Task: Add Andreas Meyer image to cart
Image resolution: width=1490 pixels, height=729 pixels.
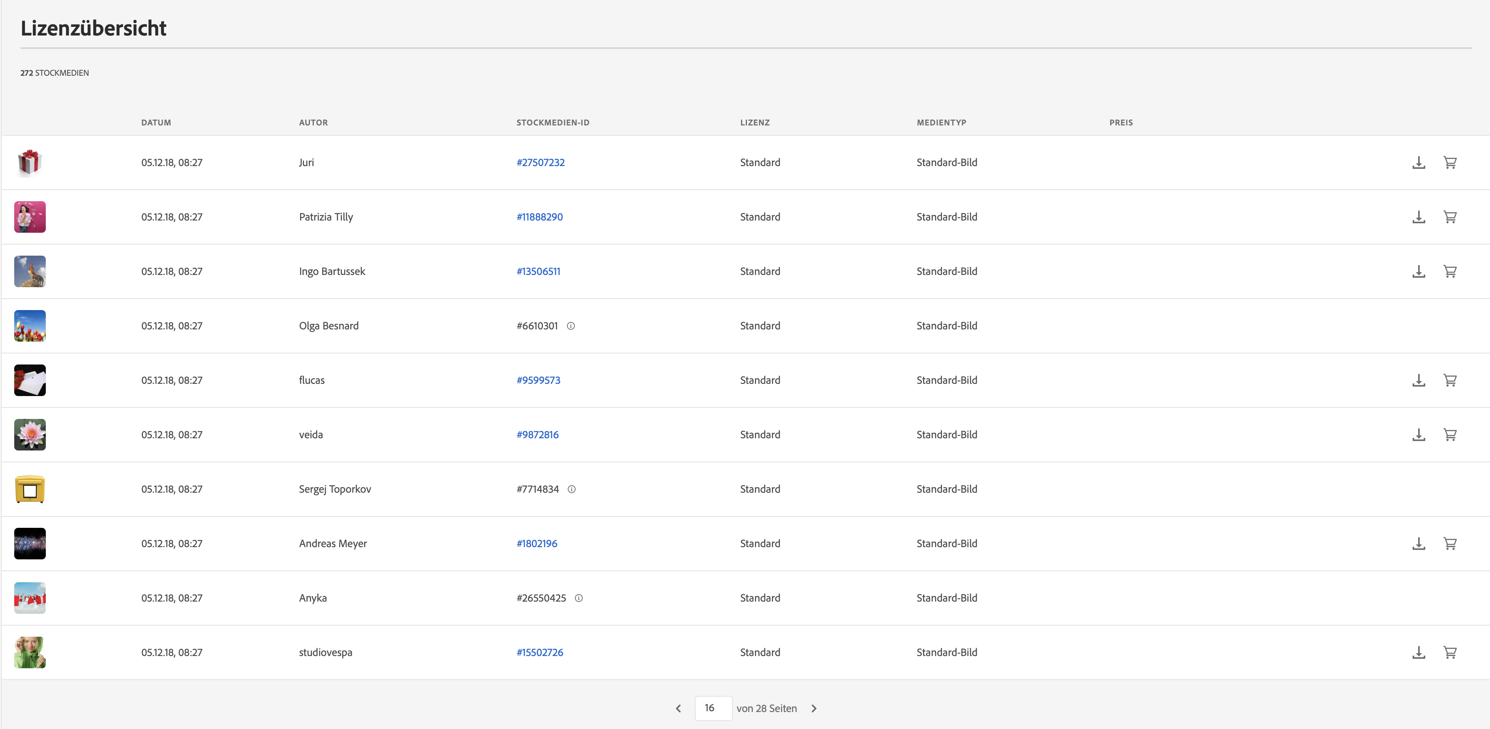Action: tap(1449, 544)
